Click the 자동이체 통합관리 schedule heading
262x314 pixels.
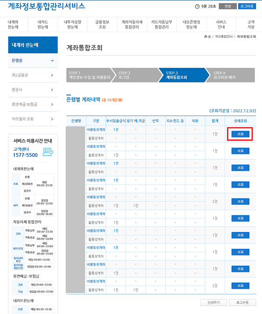(27, 222)
